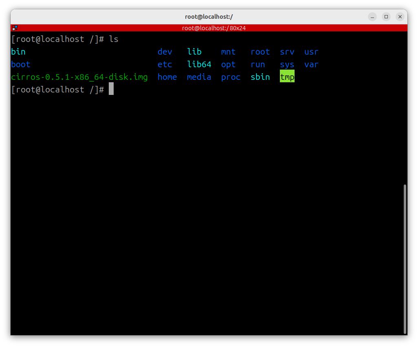Close the root@localhost terminal window
This screenshot has height=347, width=418.
tap(400, 17)
